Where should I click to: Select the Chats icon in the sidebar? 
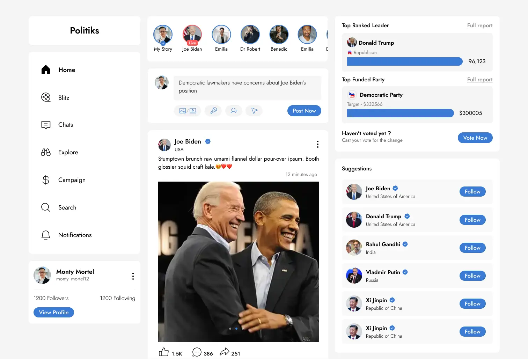point(46,125)
